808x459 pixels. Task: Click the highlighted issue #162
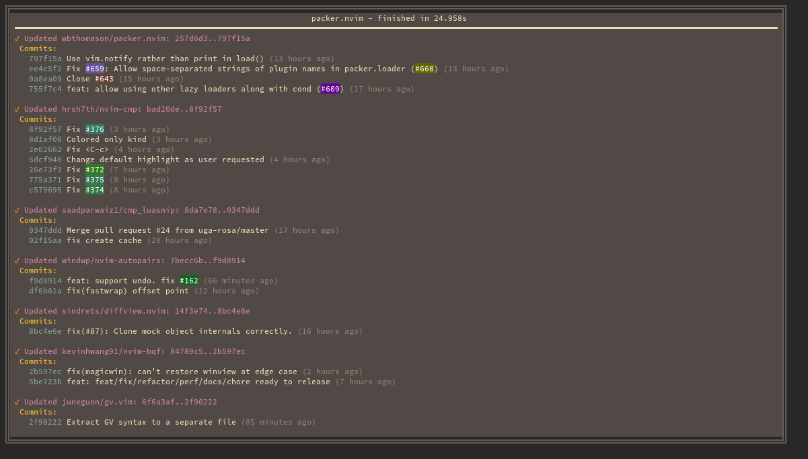(189, 281)
